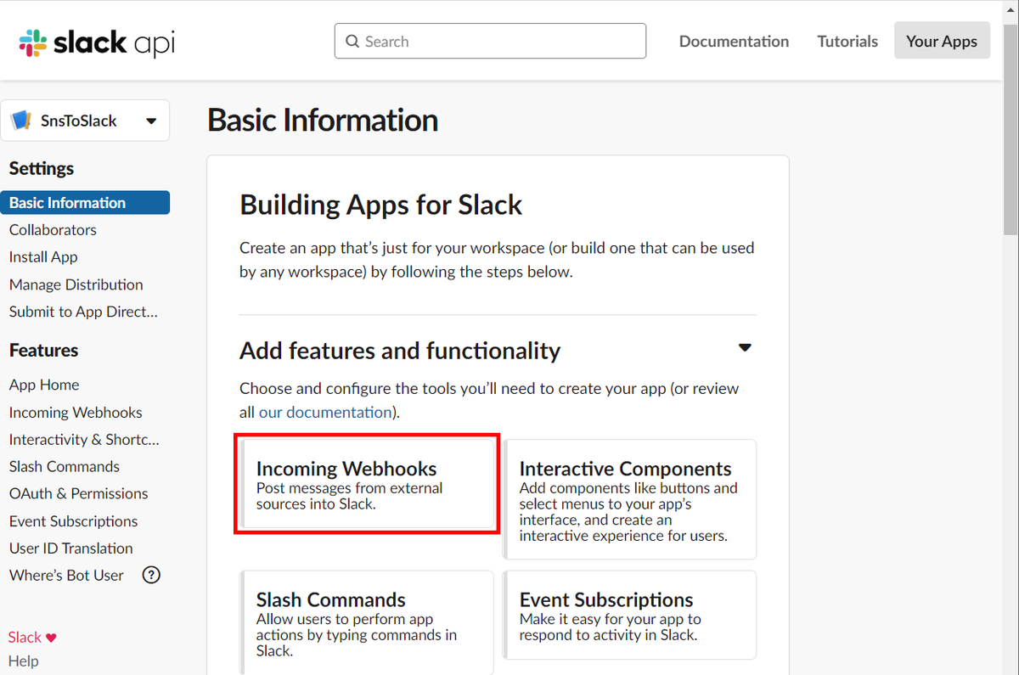Open User ID Translation page
Image resolution: width=1019 pixels, height=675 pixels.
71,548
